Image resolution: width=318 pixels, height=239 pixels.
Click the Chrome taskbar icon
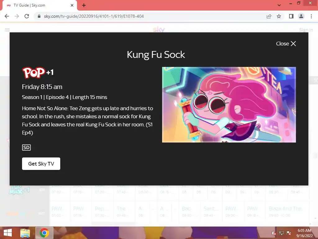tap(44, 233)
